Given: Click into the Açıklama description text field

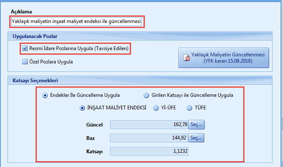Looking at the screenshot, I should point(77,21).
